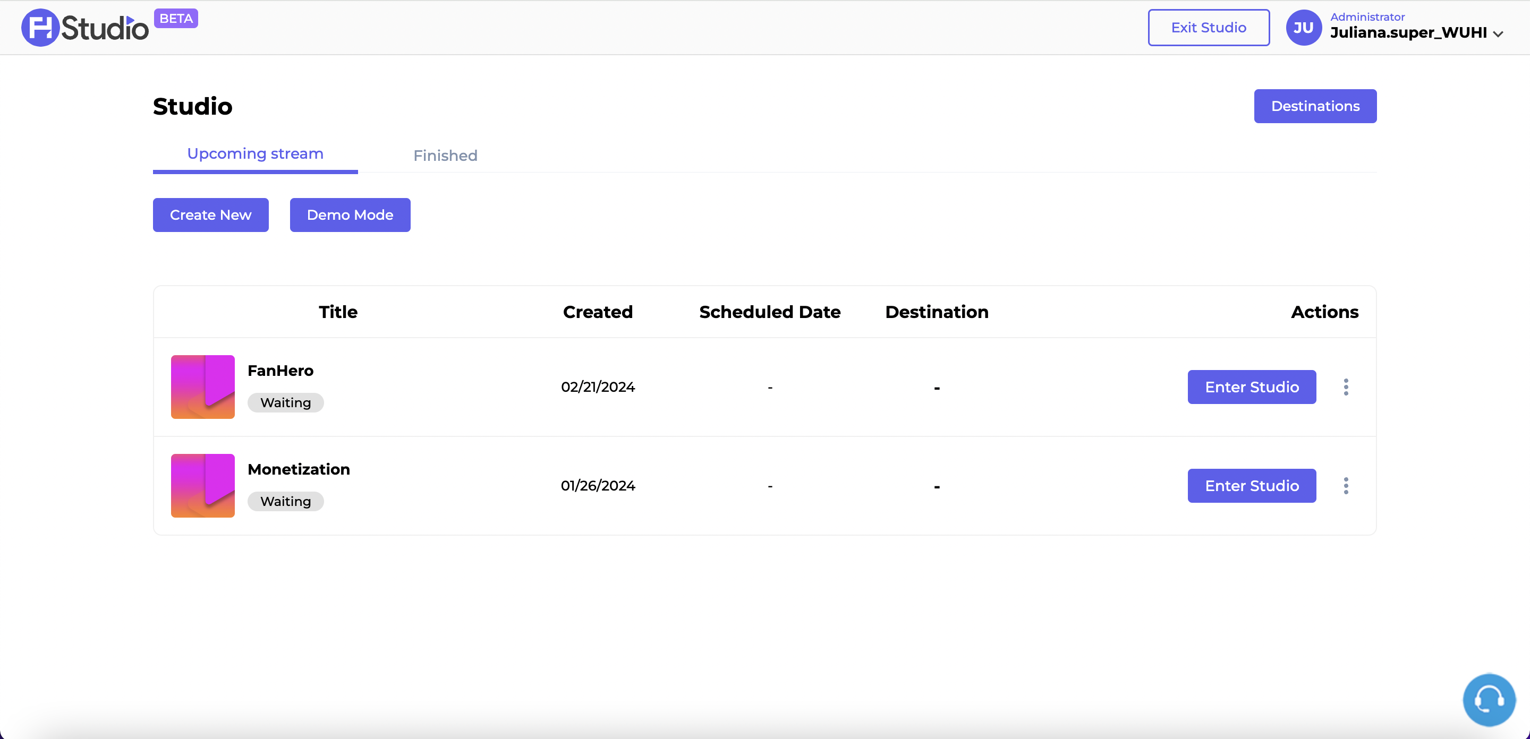The width and height of the screenshot is (1530, 739).
Task: Open the FanHero three-dot actions menu
Action: [x=1345, y=387]
